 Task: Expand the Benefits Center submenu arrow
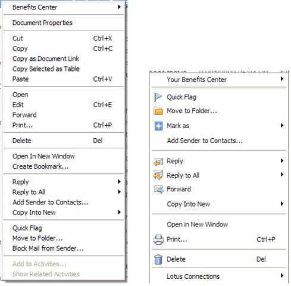pyautogui.click(x=119, y=7)
